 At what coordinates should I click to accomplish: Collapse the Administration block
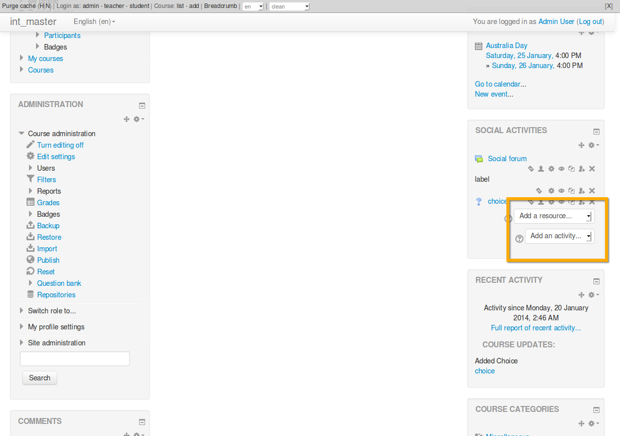tap(142, 106)
